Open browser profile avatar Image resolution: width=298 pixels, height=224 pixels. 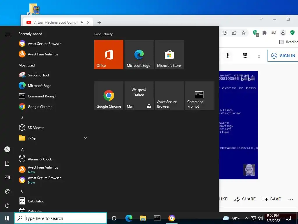coord(283,33)
